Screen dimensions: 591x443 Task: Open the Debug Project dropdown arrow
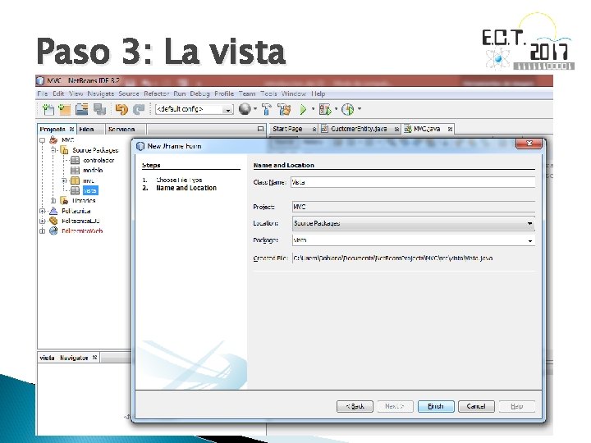[336, 109]
